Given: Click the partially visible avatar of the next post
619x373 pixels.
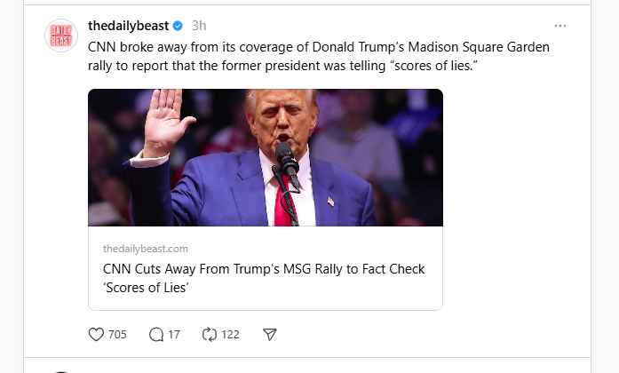Looking at the screenshot, I should tap(61, 370).
